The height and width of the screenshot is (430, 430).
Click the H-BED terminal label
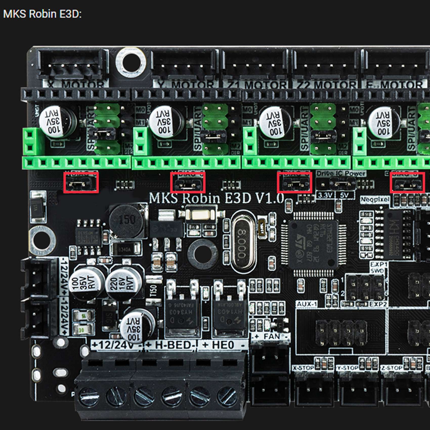(171, 345)
